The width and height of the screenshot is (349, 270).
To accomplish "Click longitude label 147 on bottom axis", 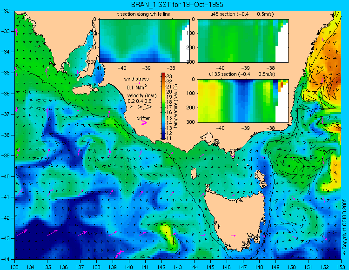I will point(243,267).
